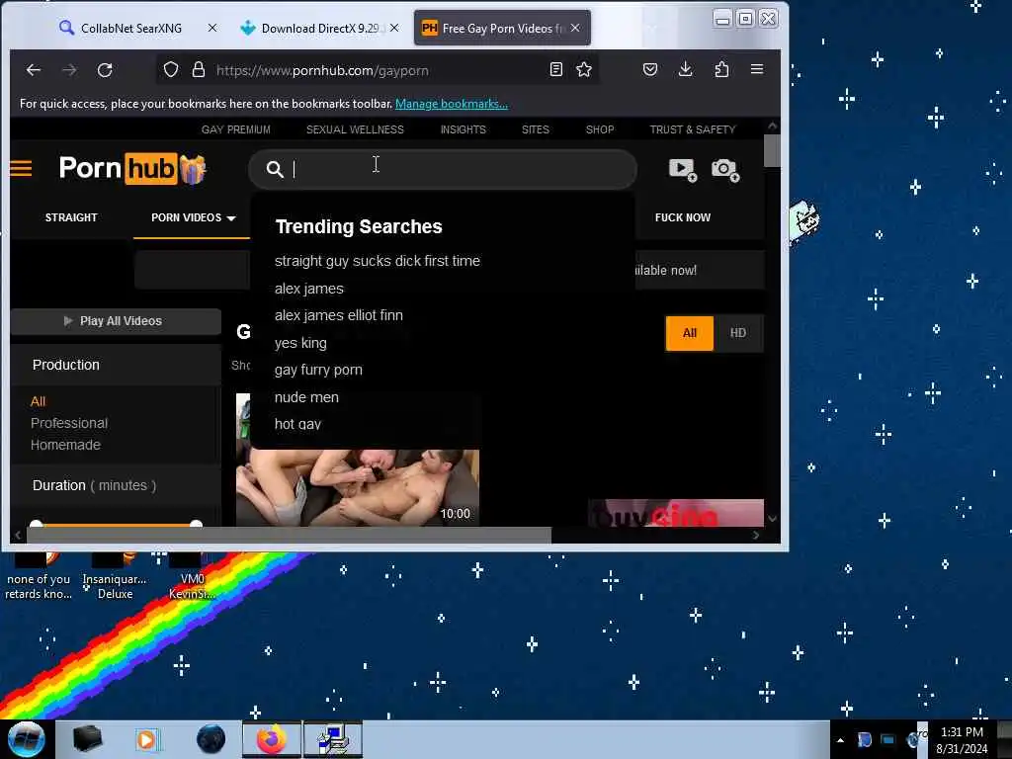Open the networked computers taskbar icon
The width and height of the screenshot is (1012, 759).
coord(333,739)
